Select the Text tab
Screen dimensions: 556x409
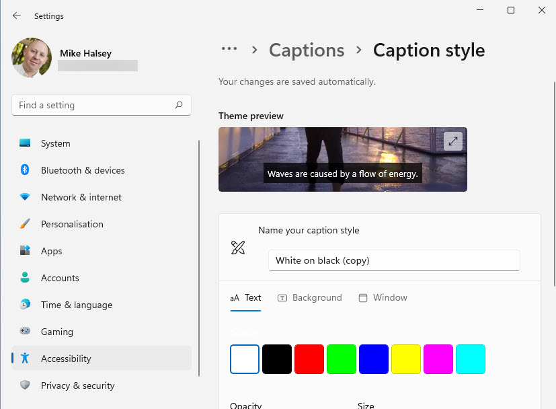pos(245,297)
